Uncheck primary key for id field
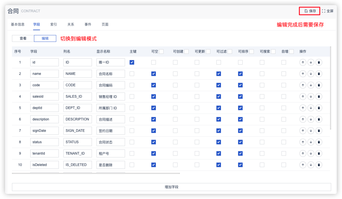This screenshot has height=199, width=342. 132,62
